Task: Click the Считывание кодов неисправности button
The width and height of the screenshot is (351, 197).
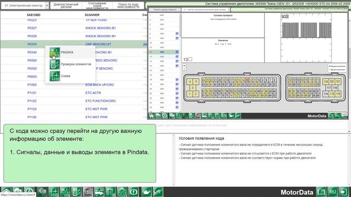Action: coord(97,5)
